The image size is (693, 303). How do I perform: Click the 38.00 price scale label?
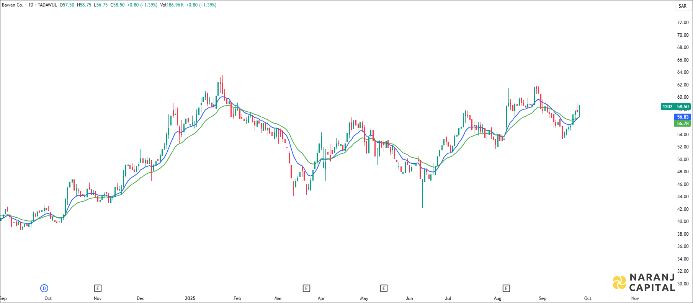[x=683, y=234]
